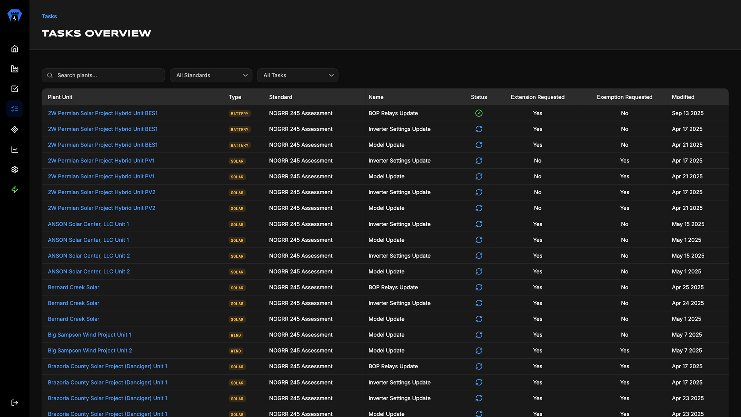741x417 pixels.
Task: Click the green lightning bolt icon
Action: (15, 190)
